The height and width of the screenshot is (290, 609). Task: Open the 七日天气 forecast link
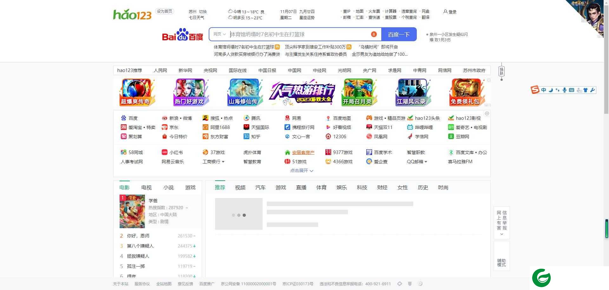[196, 18]
